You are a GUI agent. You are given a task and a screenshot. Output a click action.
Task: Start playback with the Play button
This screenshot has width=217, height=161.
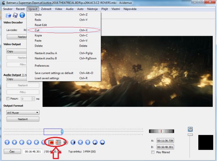[x=7, y=142]
